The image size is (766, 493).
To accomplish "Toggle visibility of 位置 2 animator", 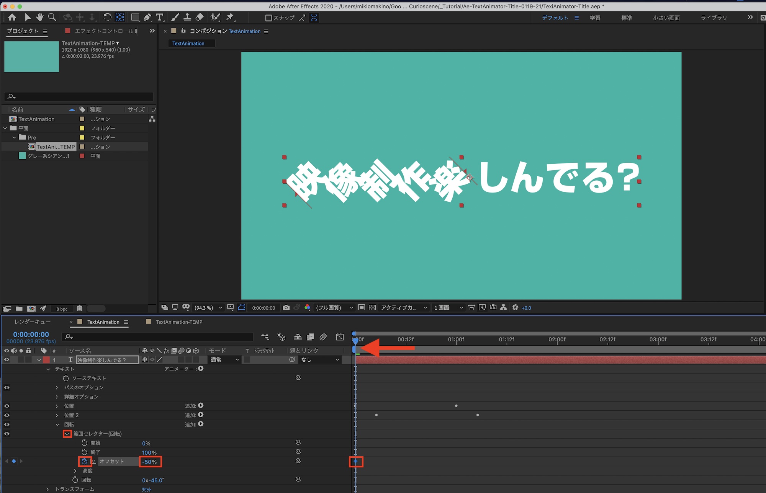I will (x=7, y=415).
